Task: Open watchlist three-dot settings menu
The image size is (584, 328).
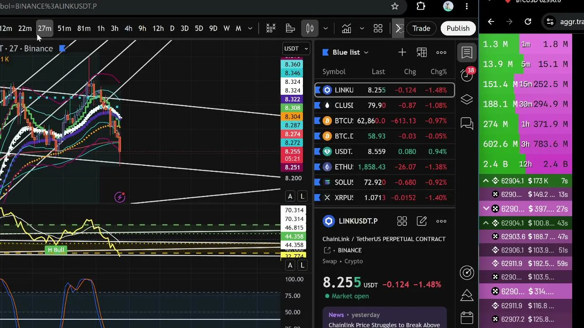Action: pyautogui.click(x=441, y=52)
